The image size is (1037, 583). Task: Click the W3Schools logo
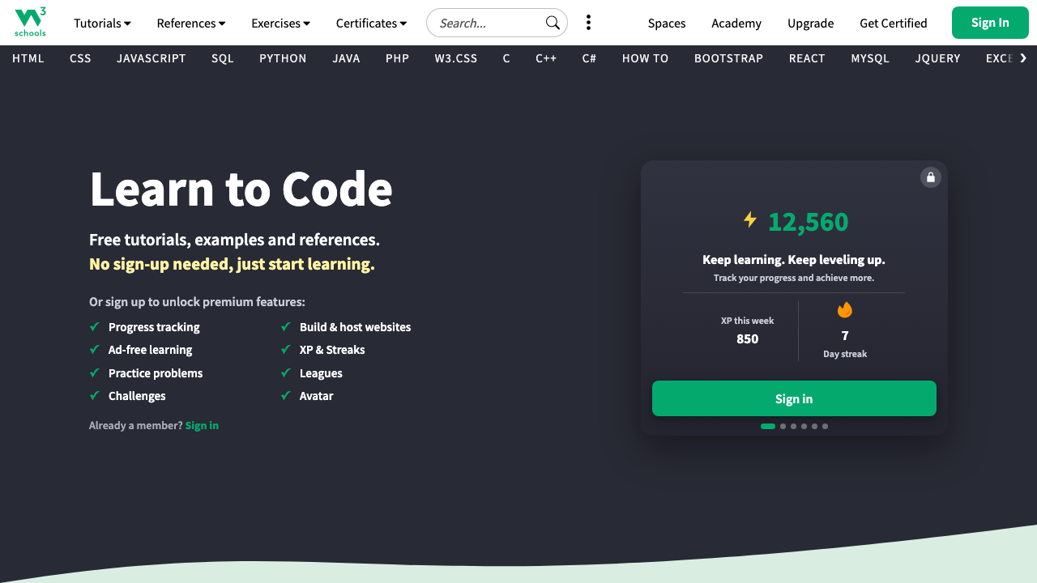(x=31, y=23)
